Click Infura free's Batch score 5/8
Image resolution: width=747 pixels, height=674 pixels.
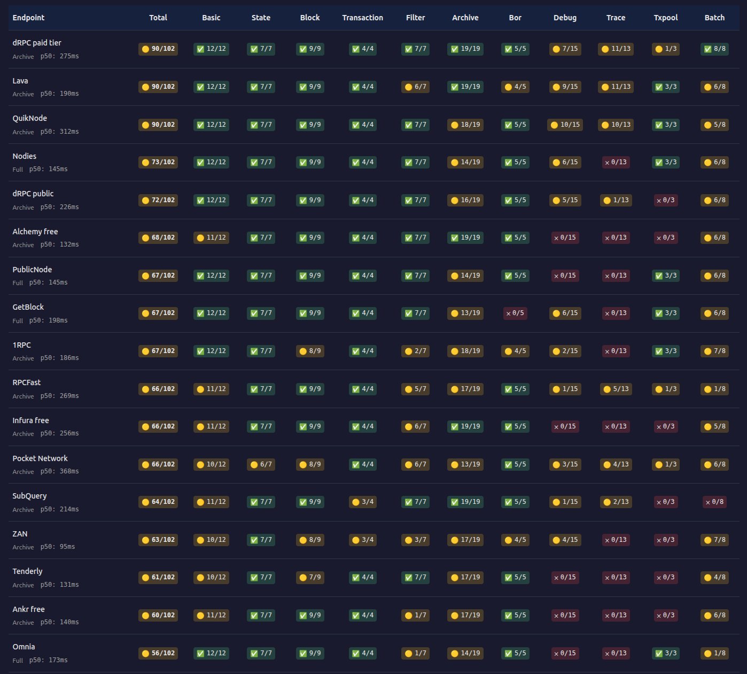pos(714,426)
